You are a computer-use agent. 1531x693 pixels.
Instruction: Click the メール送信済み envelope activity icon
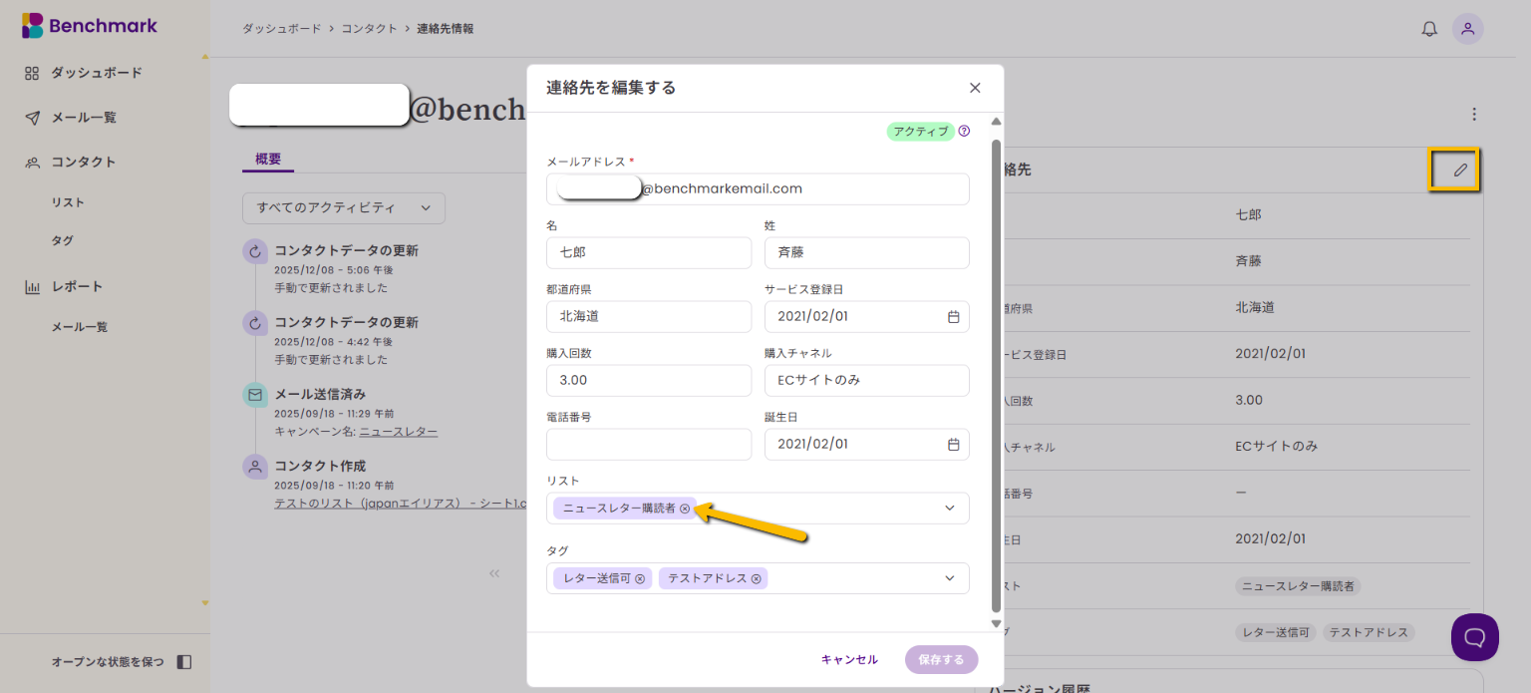[x=255, y=395]
